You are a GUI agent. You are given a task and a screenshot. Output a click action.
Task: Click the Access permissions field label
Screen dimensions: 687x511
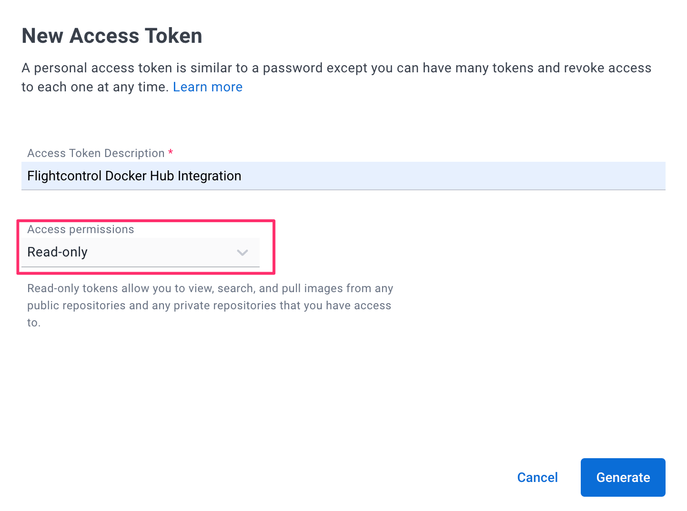pyautogui.click(x=81, y=229)
